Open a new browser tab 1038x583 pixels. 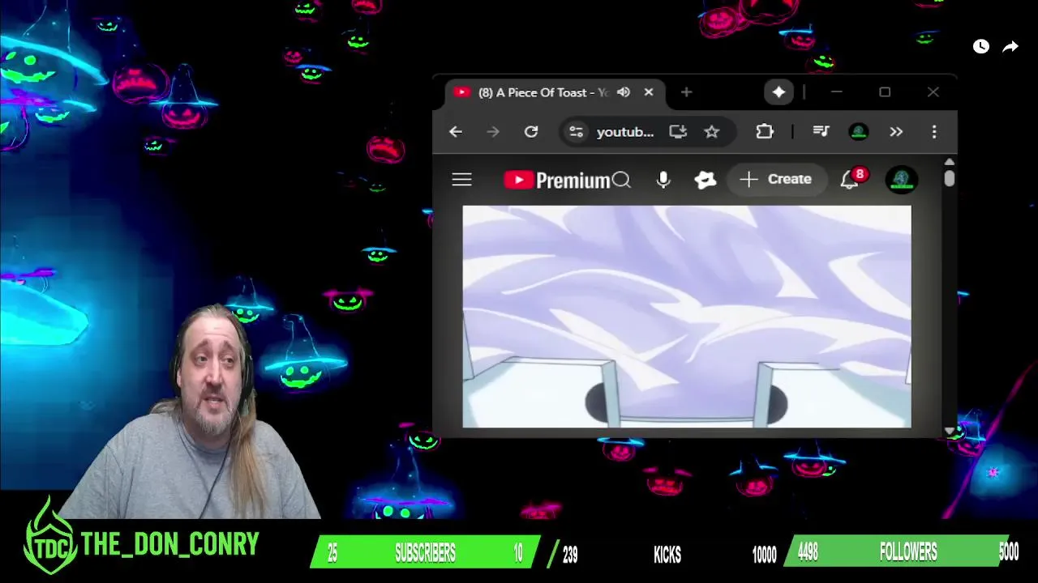686,92
